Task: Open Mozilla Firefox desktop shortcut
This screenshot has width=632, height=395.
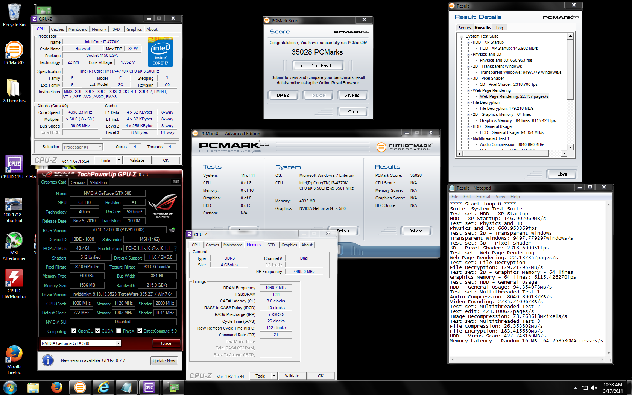Action: click(14, 360)
